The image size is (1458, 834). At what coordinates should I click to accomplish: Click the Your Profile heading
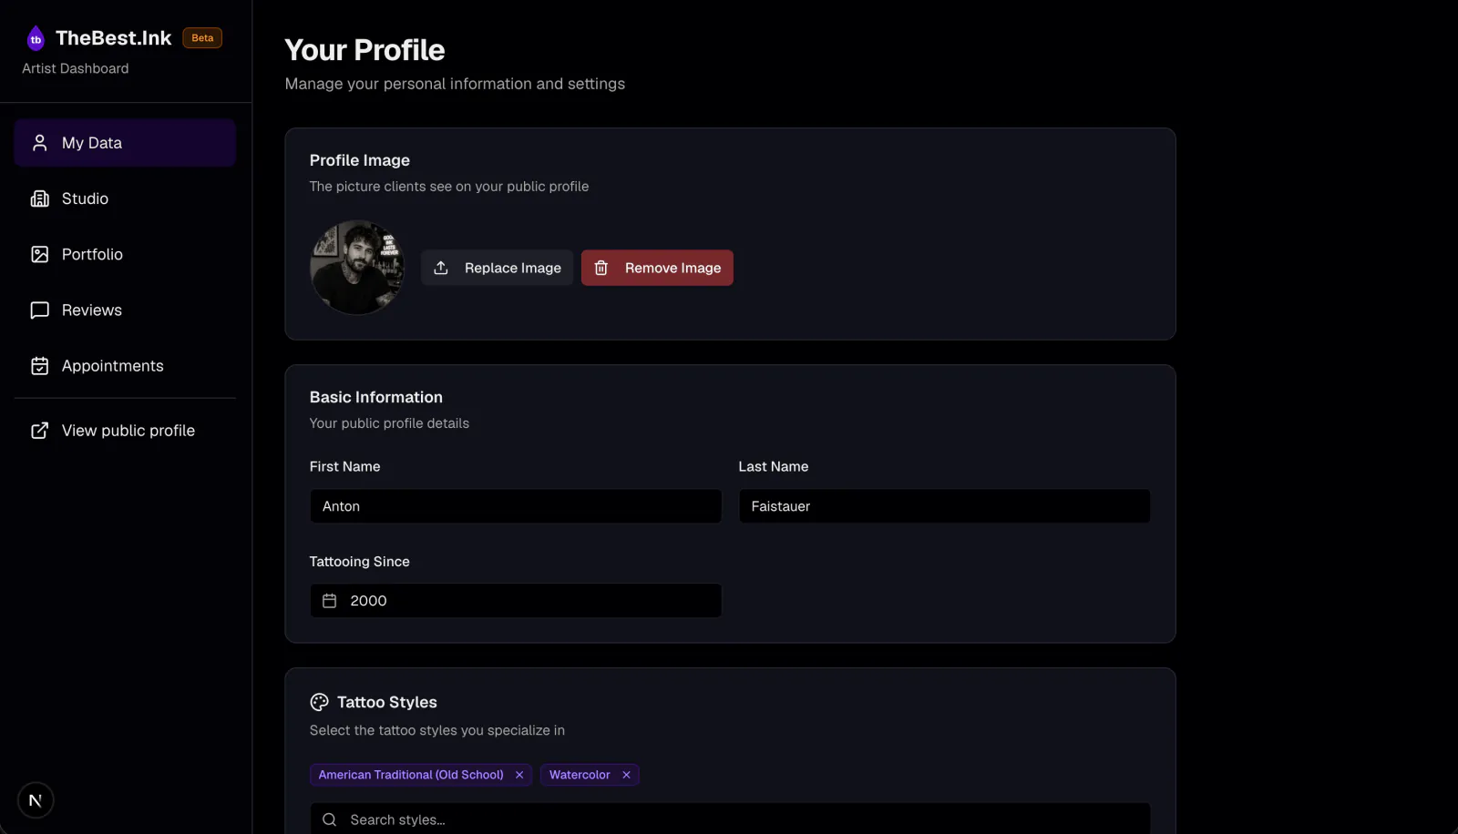point(364,50)
